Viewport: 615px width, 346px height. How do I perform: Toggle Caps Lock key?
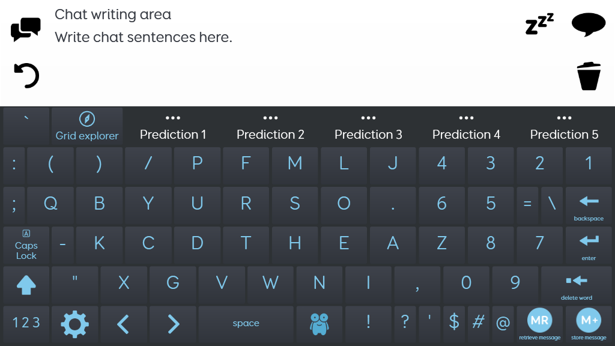point(26,245)
